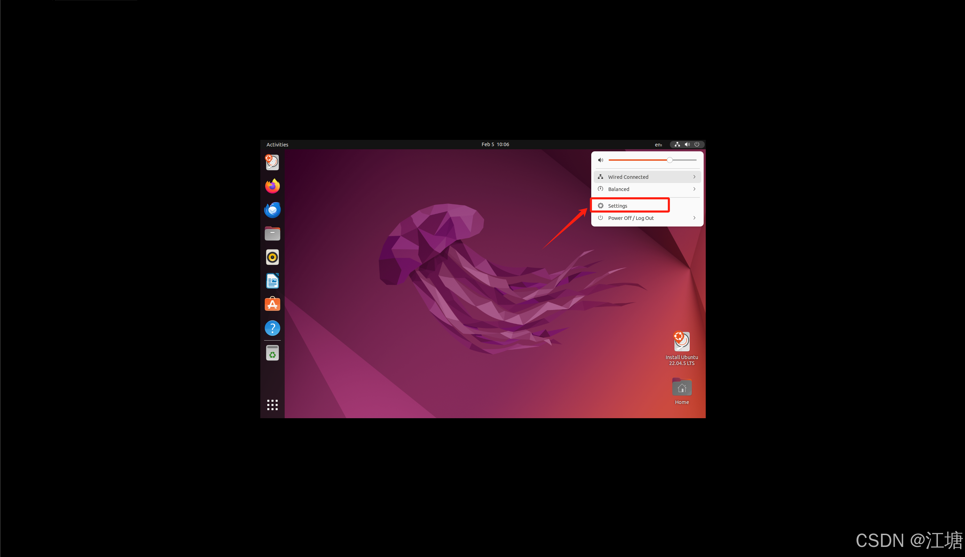Viewport: 965px width, 557px height.
Task: Open LibreOffice Writer from dock
Action: coord(272,281)
